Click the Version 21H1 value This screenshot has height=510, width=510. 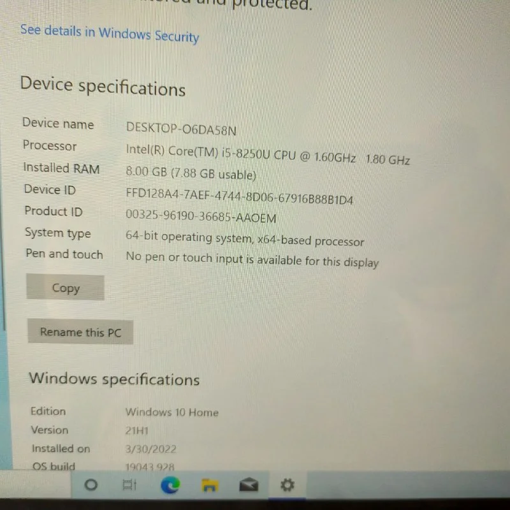click(x=137, y=431)
